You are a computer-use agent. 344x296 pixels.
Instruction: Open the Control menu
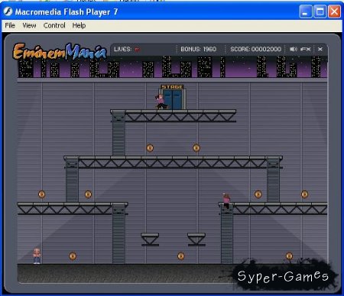pos(54,25)
